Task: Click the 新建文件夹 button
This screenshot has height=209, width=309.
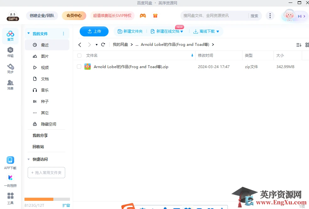Action: [130, 31]
